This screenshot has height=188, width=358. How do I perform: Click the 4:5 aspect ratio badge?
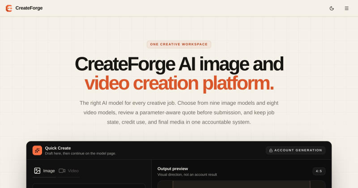tap(319, 171)
